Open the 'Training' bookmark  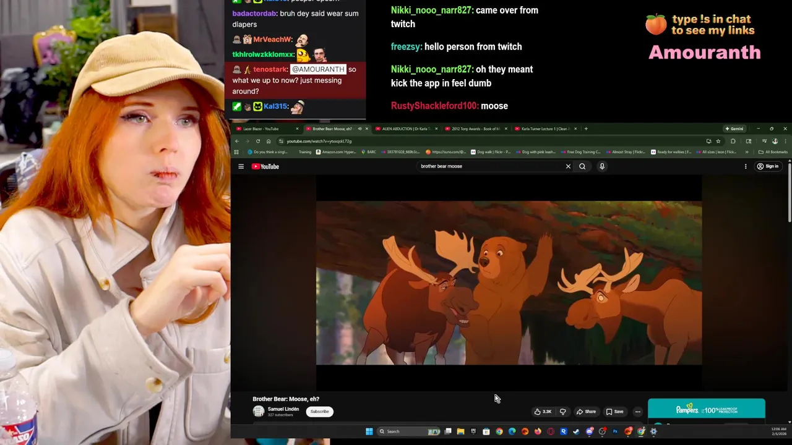(x=304, y=152)
